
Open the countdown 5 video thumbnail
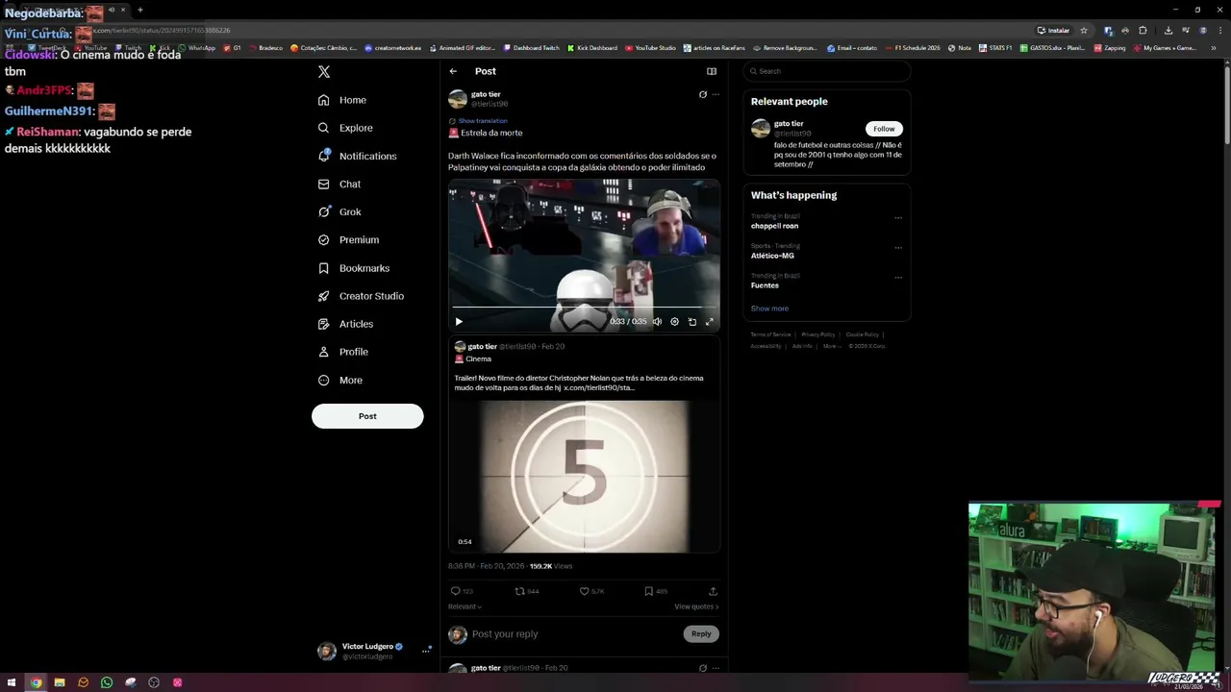(x=585, y=476)
